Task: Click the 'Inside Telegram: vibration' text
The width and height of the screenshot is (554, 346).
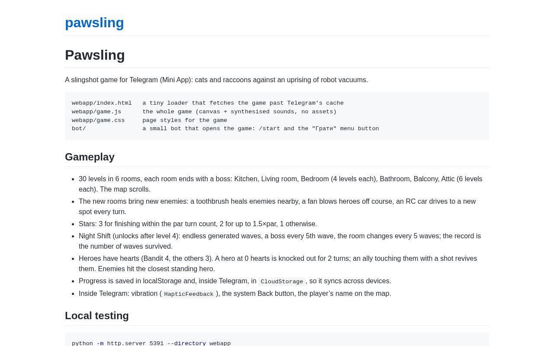Action: point(119,294)
